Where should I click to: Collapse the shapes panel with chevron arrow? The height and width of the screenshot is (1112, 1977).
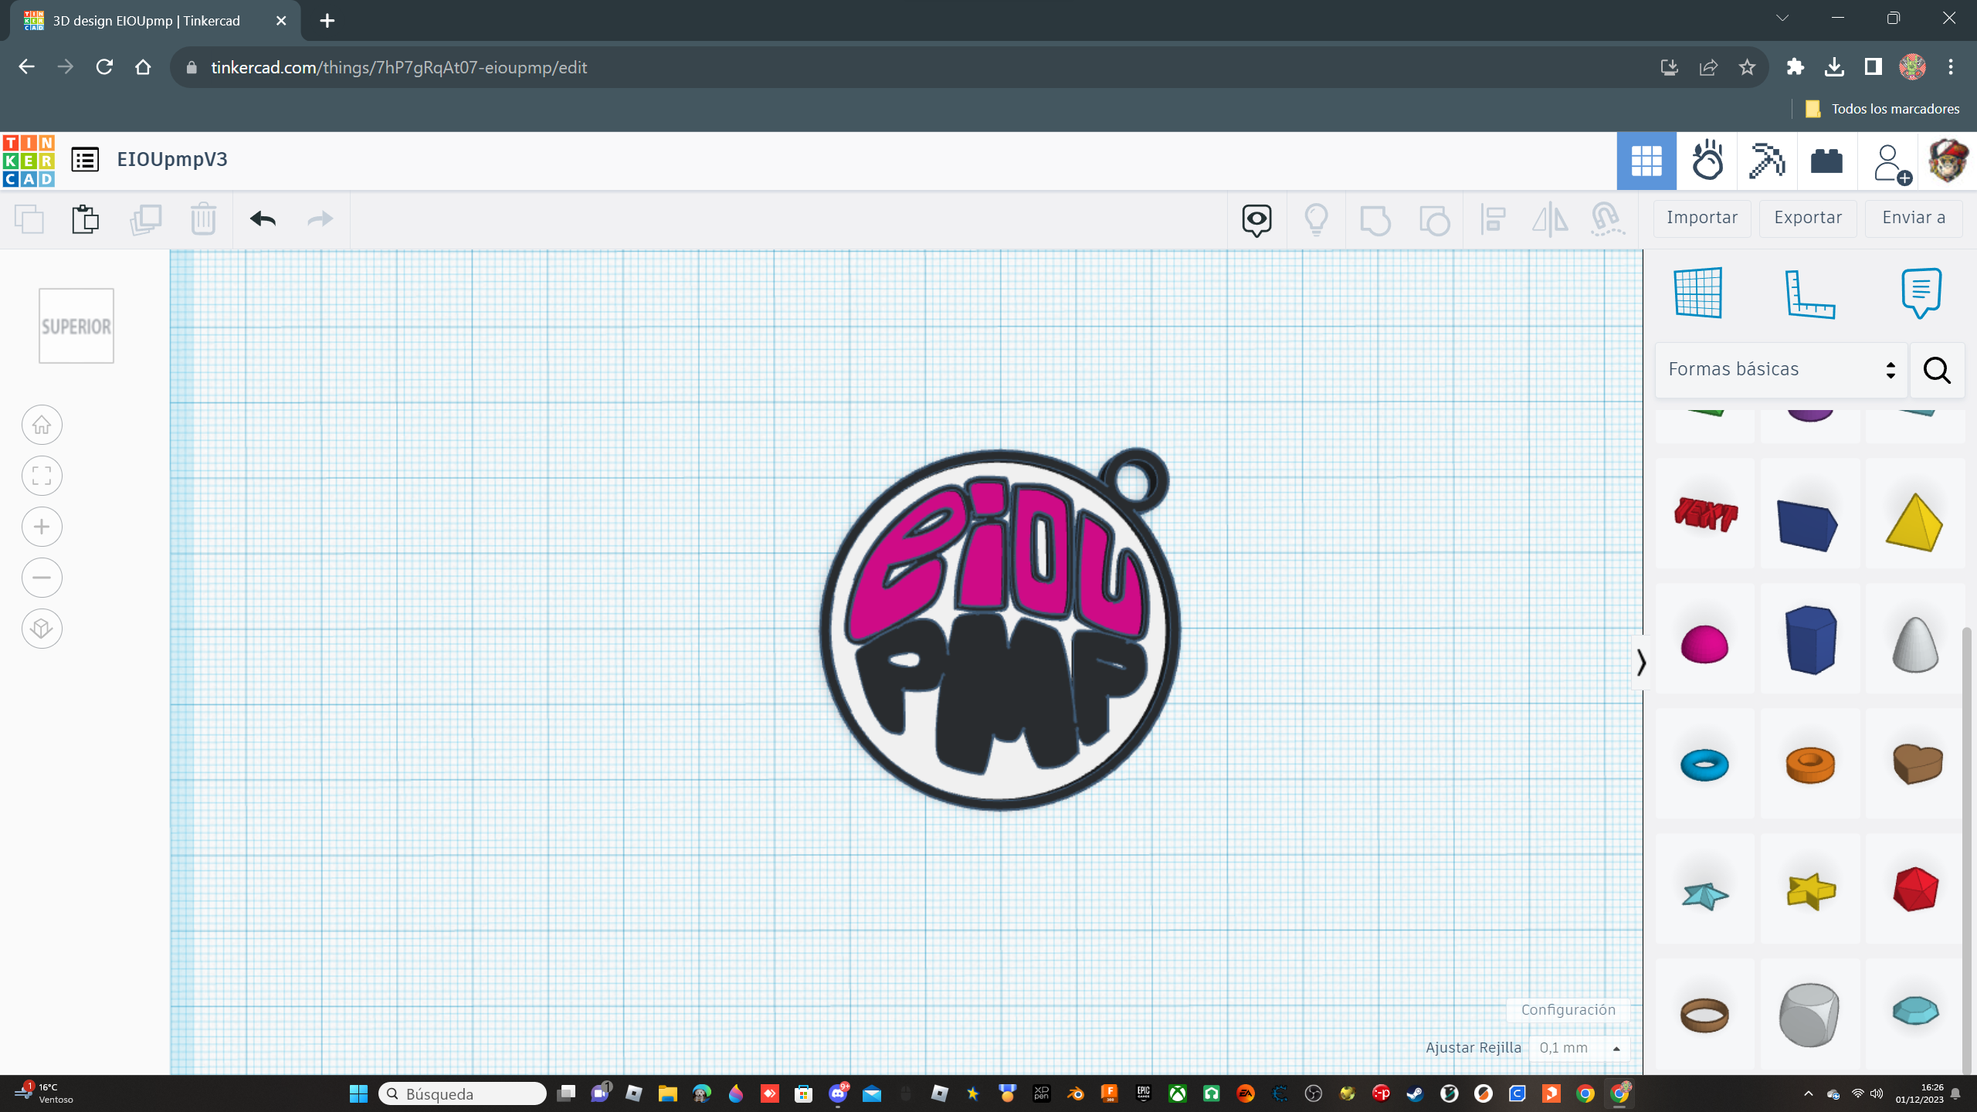(x=1641, y=663)
